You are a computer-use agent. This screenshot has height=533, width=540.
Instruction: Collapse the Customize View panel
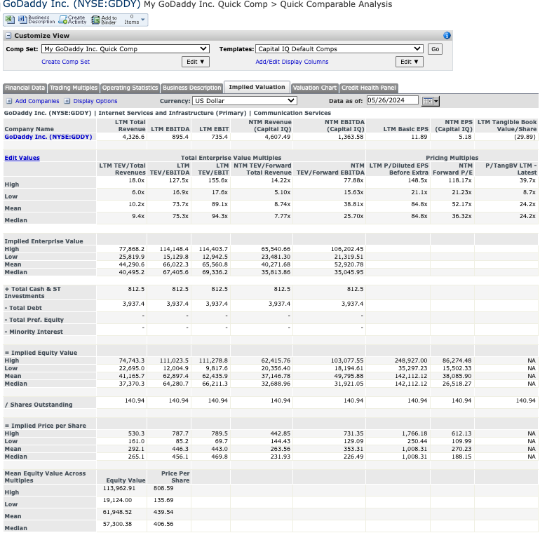pos(8,36)
